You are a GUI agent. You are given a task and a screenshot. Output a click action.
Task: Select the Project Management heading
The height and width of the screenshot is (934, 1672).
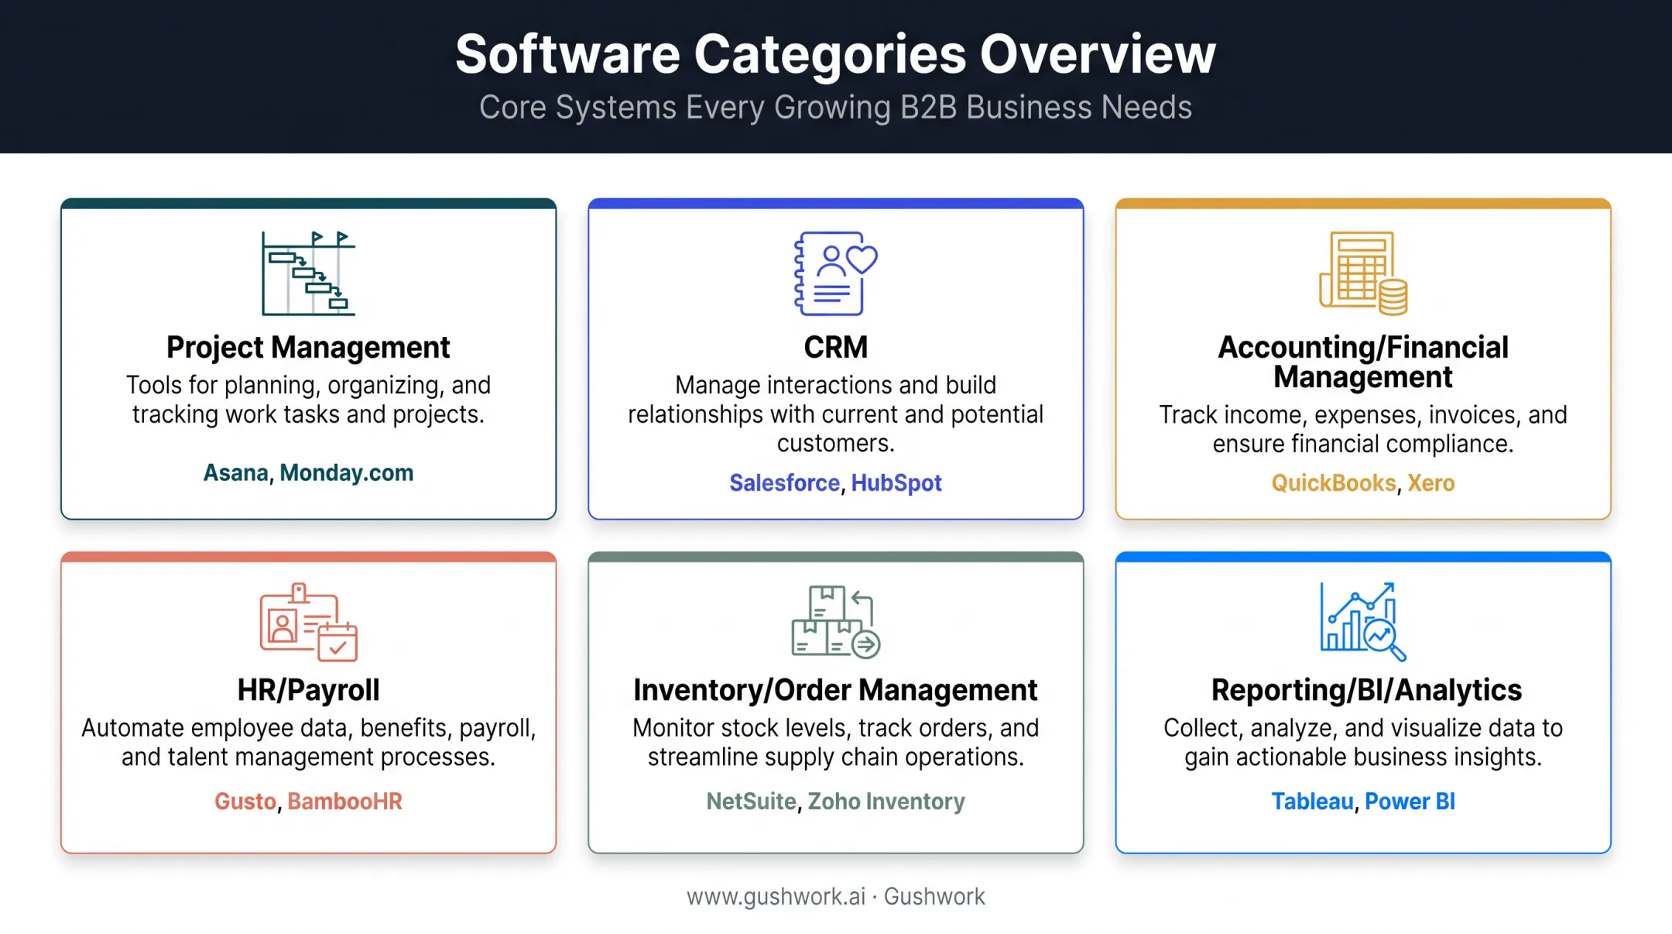tap(308, 347)
